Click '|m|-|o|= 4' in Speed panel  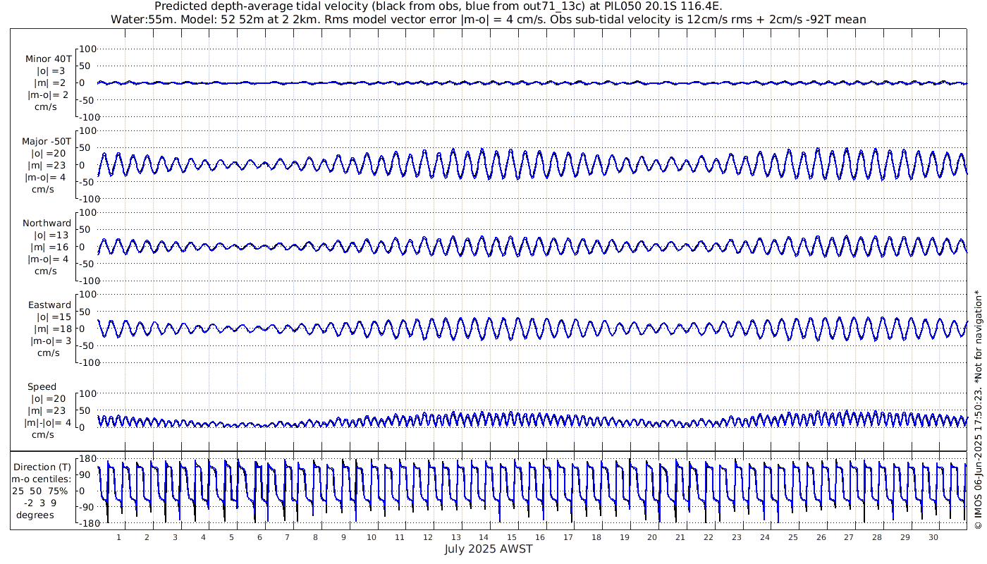point(48,423)
